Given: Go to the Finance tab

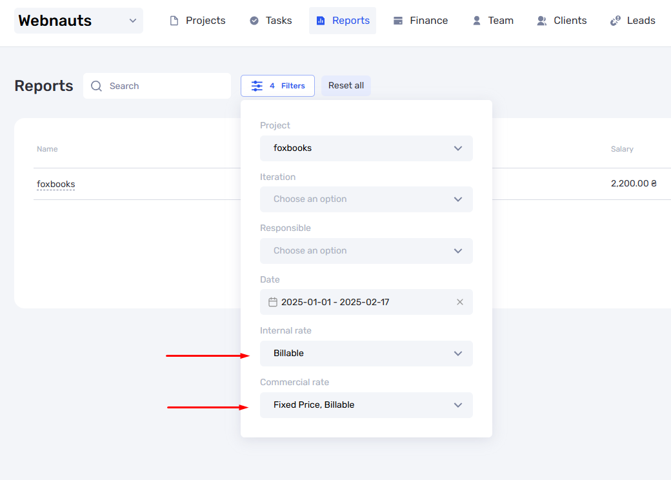Looking at the screenshot, I should coord(421,21).
